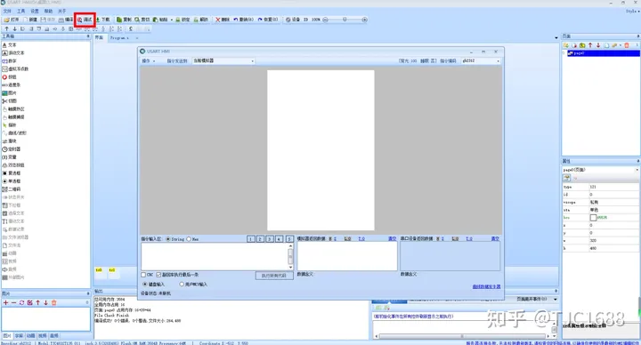
Task: Click the 清空 link above simulator return data
Action: click(392, 238)
